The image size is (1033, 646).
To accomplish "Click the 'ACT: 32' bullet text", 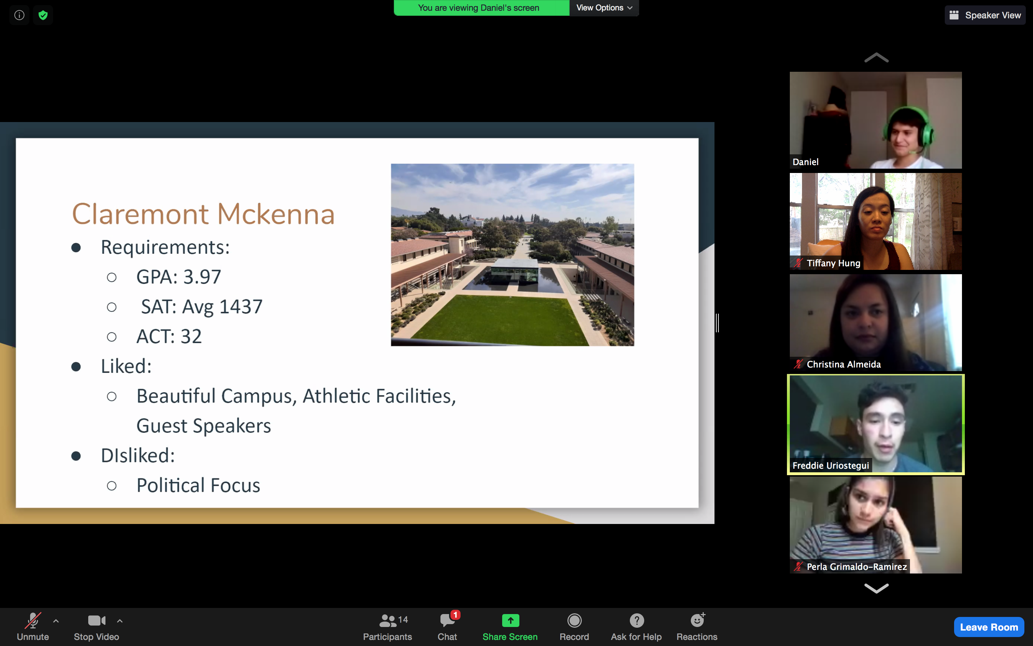I will pos(169,337).
